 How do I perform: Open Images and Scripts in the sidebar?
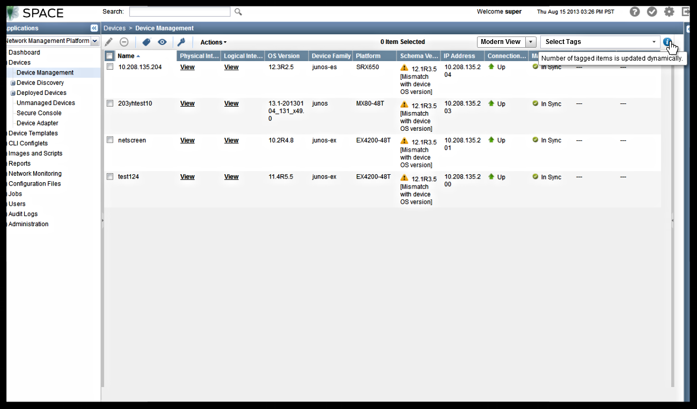pos(35,153)
